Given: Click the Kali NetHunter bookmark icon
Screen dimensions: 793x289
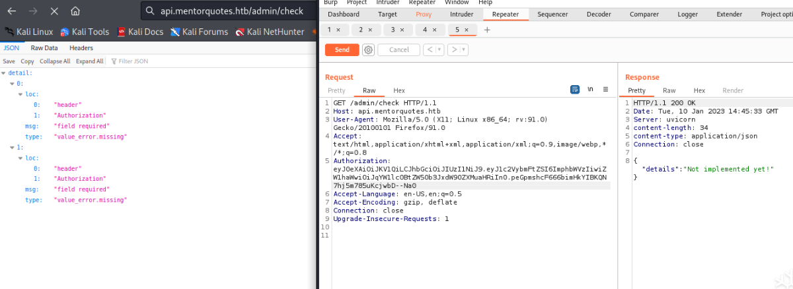Looking at the screenshot, I should [240, 32].
